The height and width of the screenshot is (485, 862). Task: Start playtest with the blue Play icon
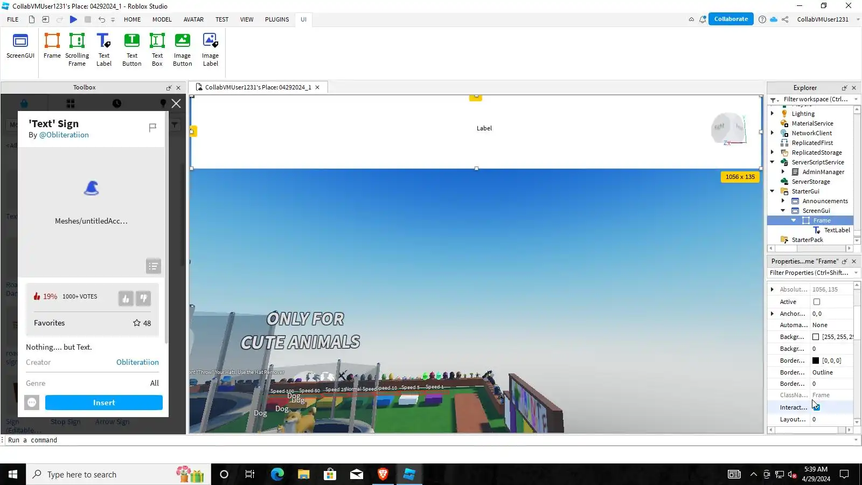(73, 19)
